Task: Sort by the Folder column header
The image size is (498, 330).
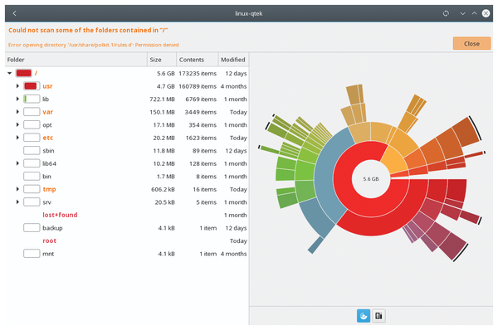Action: (x=76, y=60)
